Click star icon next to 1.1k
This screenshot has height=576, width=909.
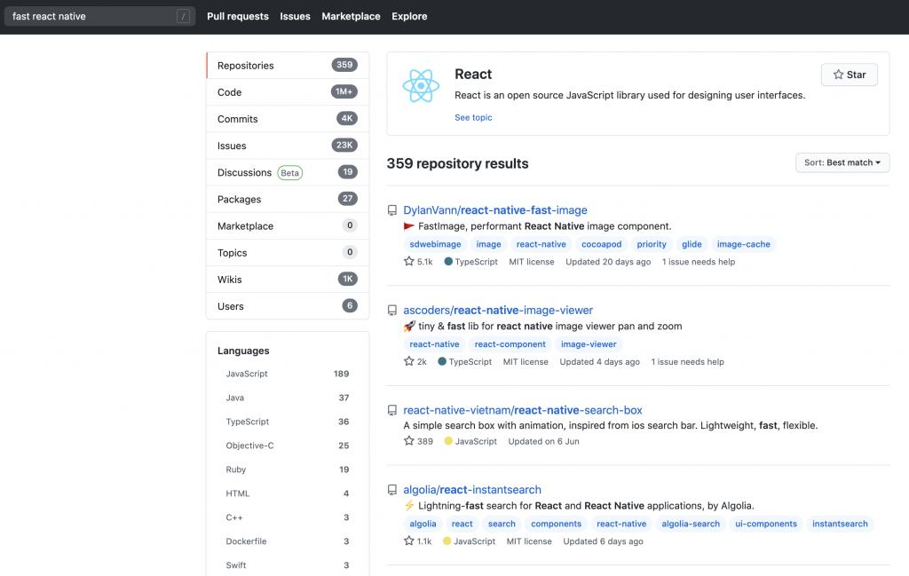click(x=408, y=541)
